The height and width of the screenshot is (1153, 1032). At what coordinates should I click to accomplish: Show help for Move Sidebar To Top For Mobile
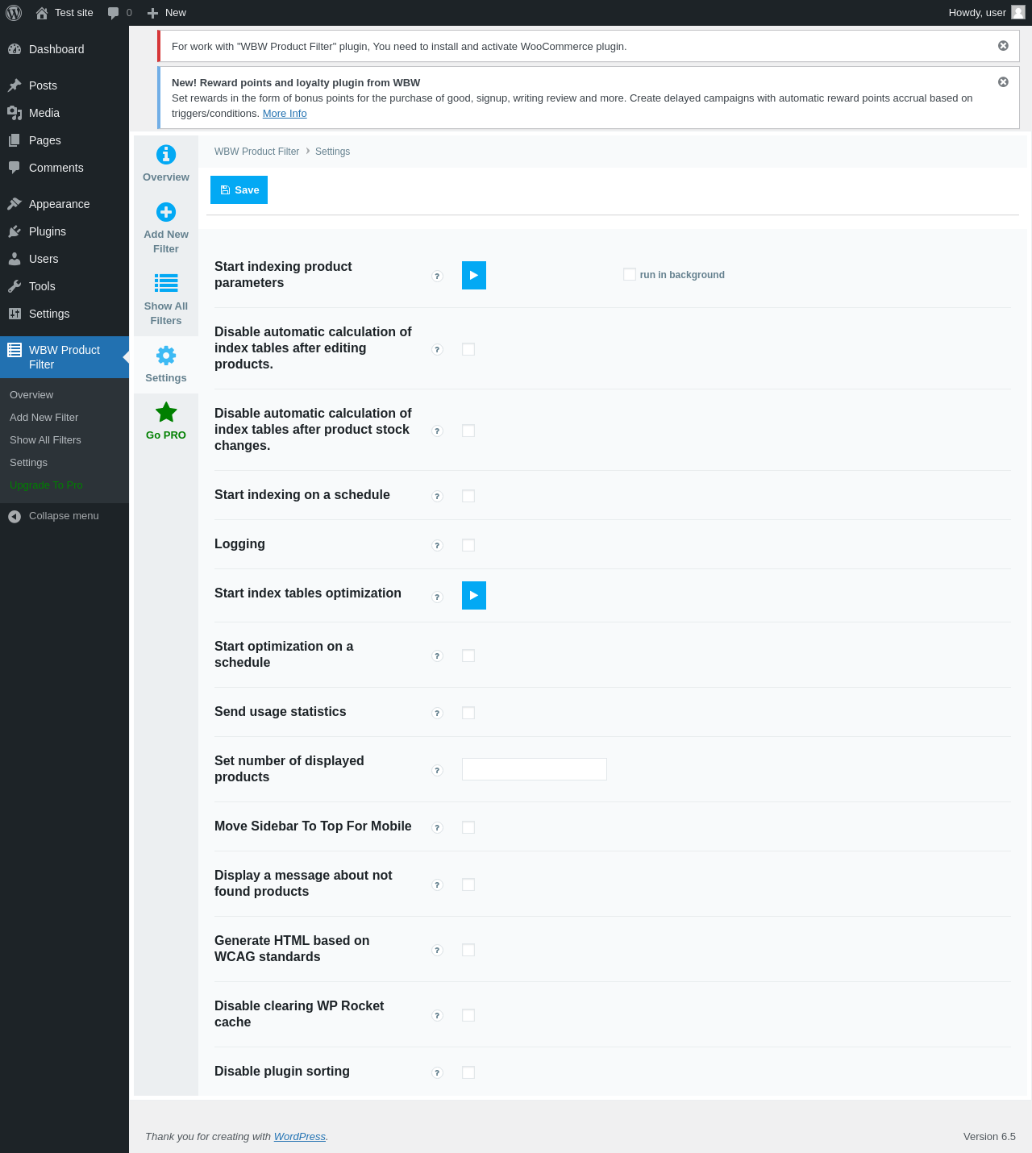438,828
